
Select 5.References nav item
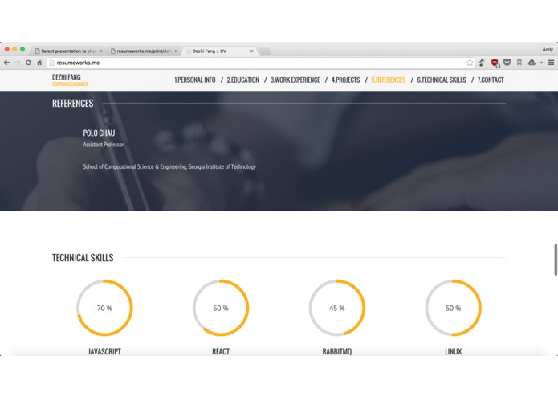pos(389,80)
